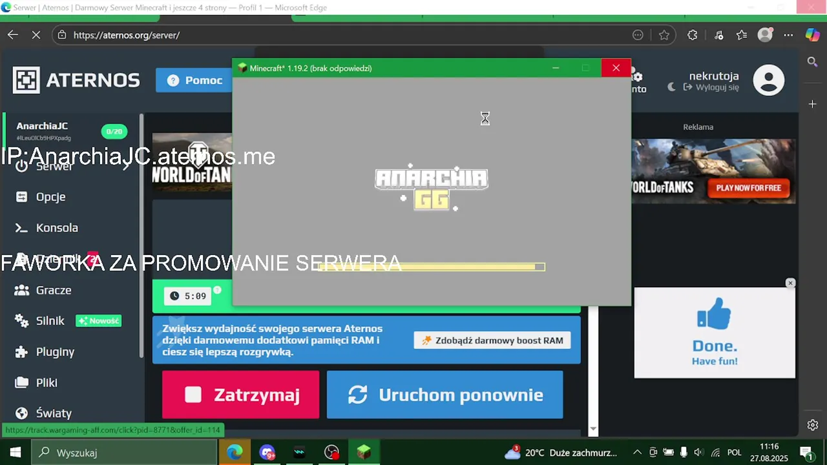The width and height of the screenshot is (827, 465).
Task: Click the sidebar vertical scrollbar
Action: (141, 236)
